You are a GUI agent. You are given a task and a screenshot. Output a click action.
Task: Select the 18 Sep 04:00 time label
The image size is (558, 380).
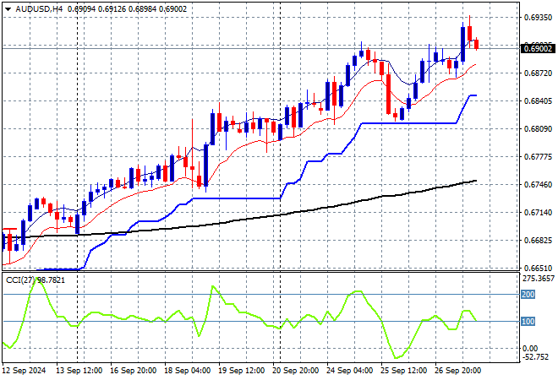point(187,371)
